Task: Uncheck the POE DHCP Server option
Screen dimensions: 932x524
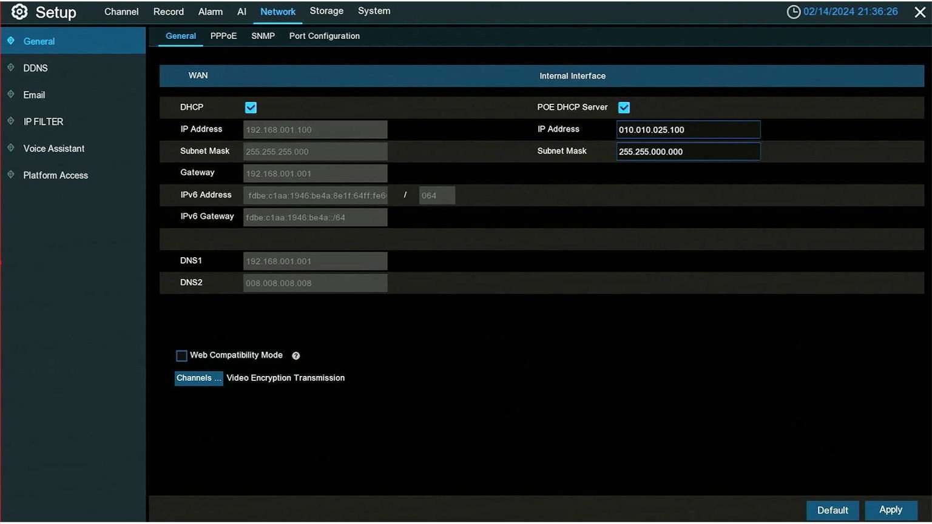Action: pos(624,107)
